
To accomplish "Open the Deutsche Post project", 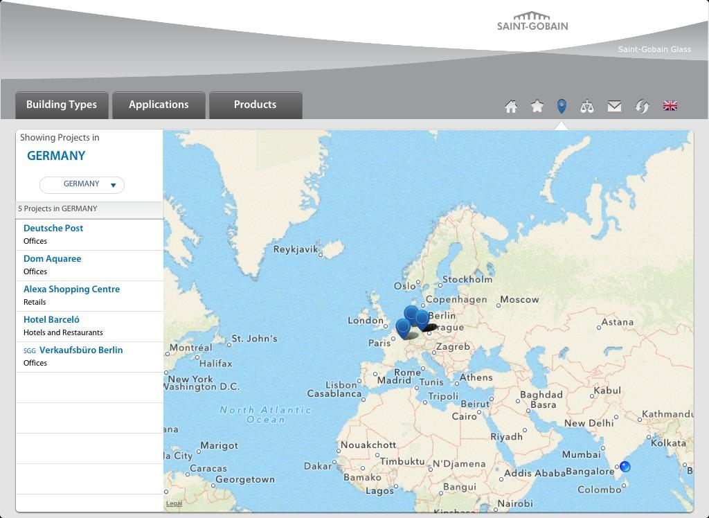I will 89,235.
